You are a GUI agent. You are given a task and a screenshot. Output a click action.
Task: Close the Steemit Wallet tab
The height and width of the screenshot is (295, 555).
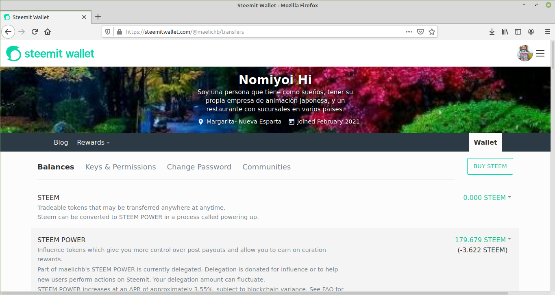84,17
